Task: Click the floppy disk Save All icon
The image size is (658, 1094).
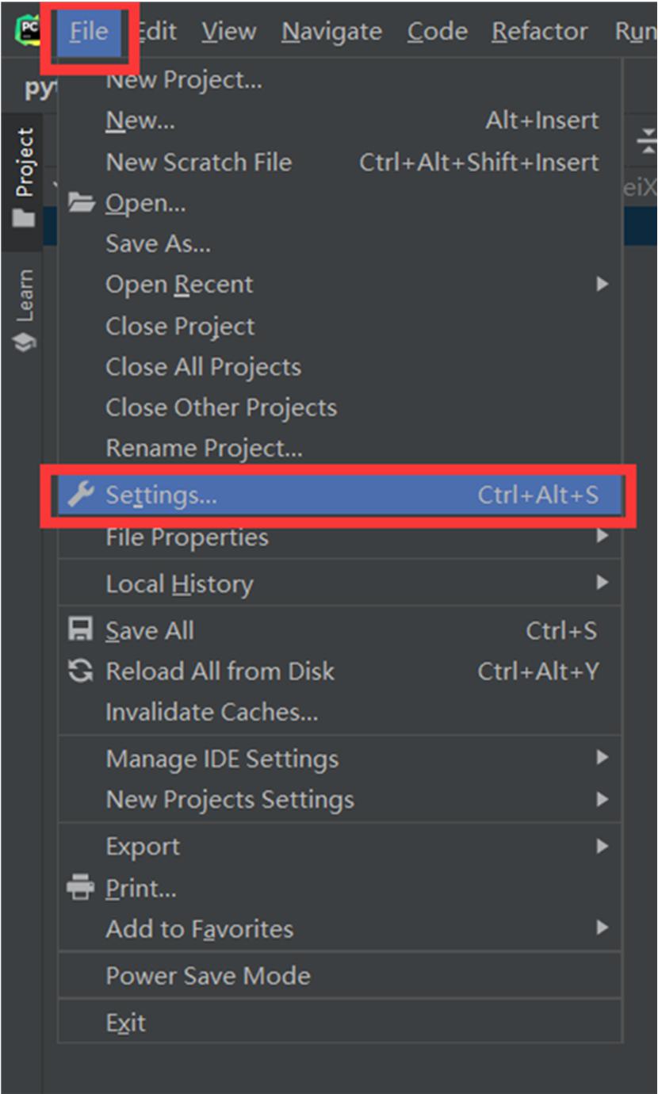Action: (81, 630)
